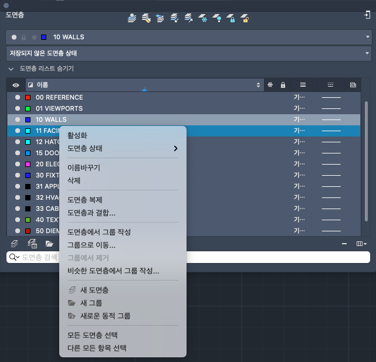Screen dimensions: 376x362
Task: Toggle visibility dot of the 50 DIM row
Action: (18, 231)
